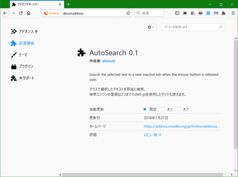Click the vertical scrollbar thumb

coord(236,94)
